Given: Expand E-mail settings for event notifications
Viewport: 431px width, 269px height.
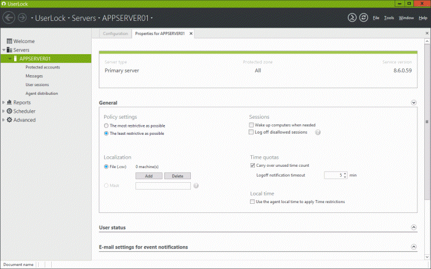Looking at the screenshot, I should pyautogui.click(x=414, y=247).
